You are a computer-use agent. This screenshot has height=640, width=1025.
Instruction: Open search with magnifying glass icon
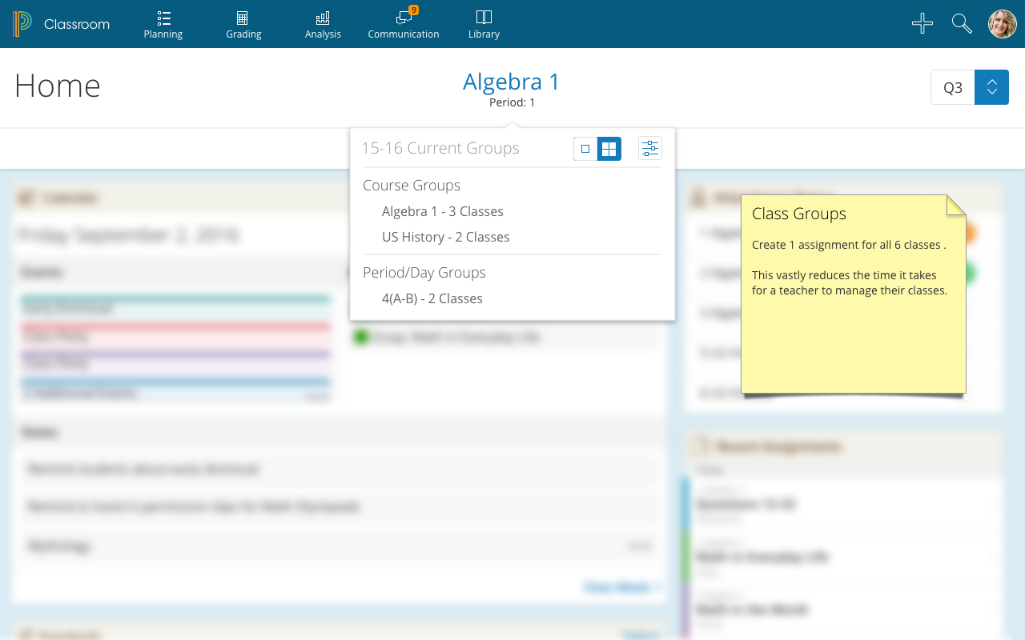962,24
